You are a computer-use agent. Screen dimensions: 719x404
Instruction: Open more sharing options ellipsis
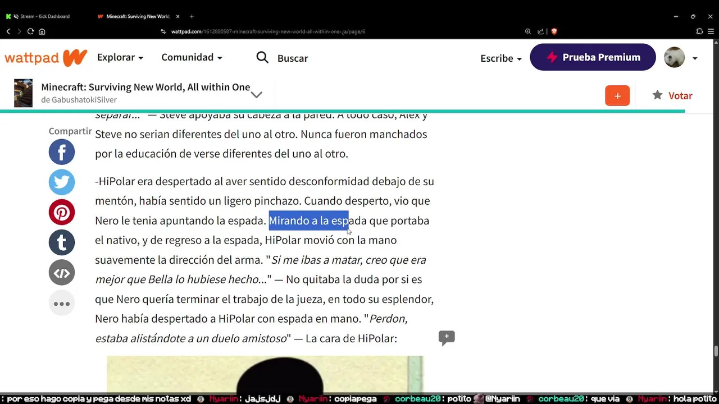62,304
